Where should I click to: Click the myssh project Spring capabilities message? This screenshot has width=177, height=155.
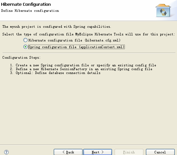coord(57,27)
